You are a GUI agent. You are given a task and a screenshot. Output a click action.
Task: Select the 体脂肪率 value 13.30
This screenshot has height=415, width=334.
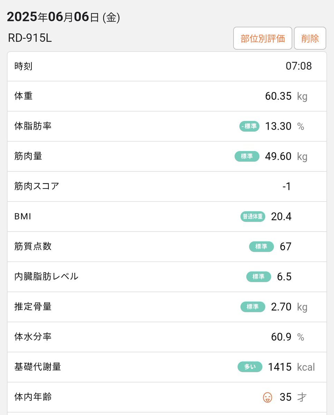pos(278,126)
